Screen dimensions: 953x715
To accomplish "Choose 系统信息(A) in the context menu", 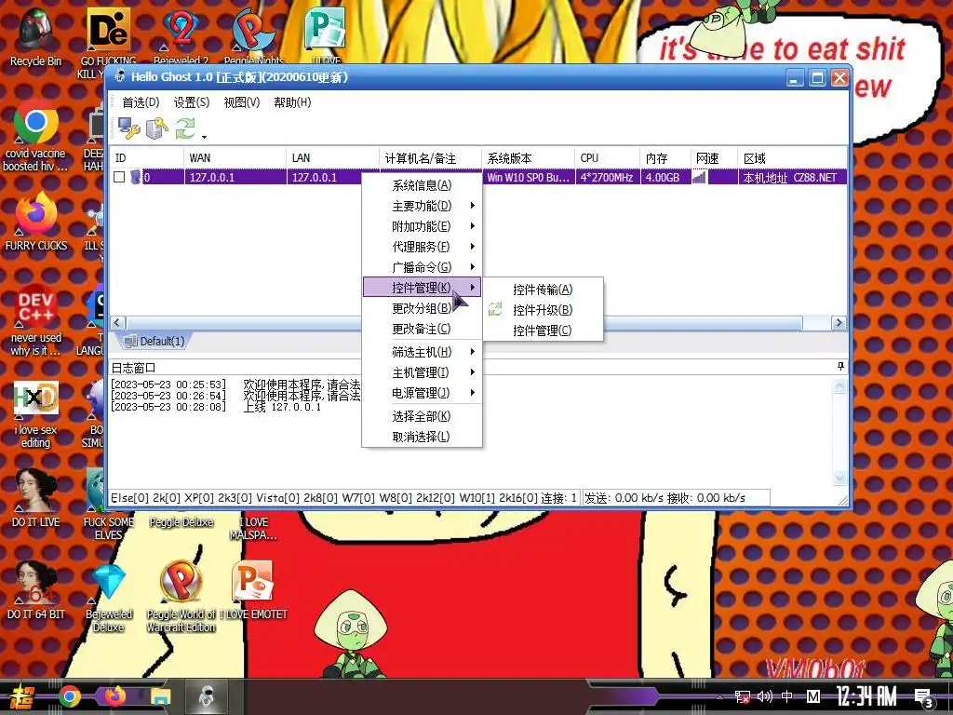I will [x=422, y=185].
